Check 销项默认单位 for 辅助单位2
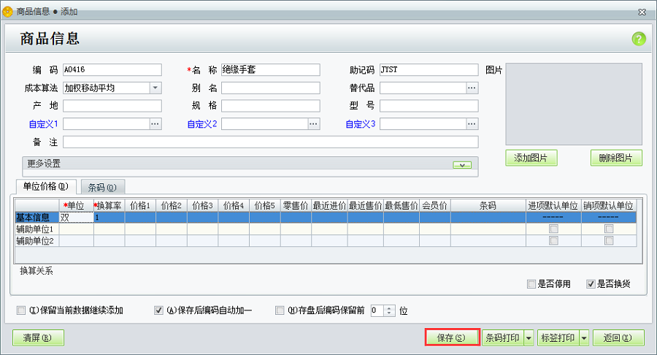The width and height of the screenshot is (657, 355). 609,240
